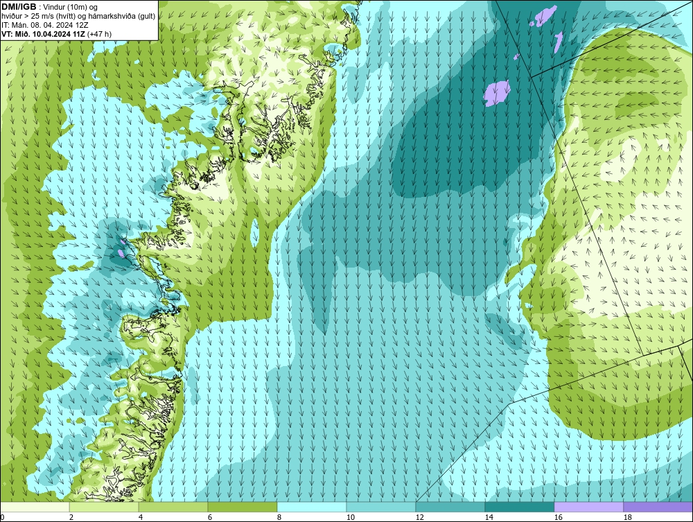Click the 'VT: Mið. 10.04.2024 11Z' line
The height and width of the screenshot is (522, 693).
click(42, 34)
